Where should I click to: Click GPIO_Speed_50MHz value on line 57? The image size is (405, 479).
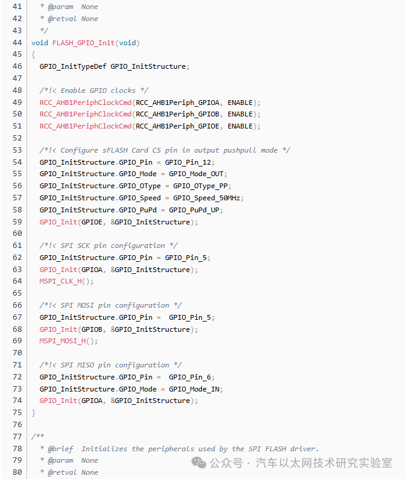[x=207, y=198]
